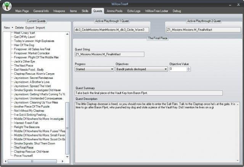Go to the Items tab
Screen dimensions: 244x167
point(73,11)
